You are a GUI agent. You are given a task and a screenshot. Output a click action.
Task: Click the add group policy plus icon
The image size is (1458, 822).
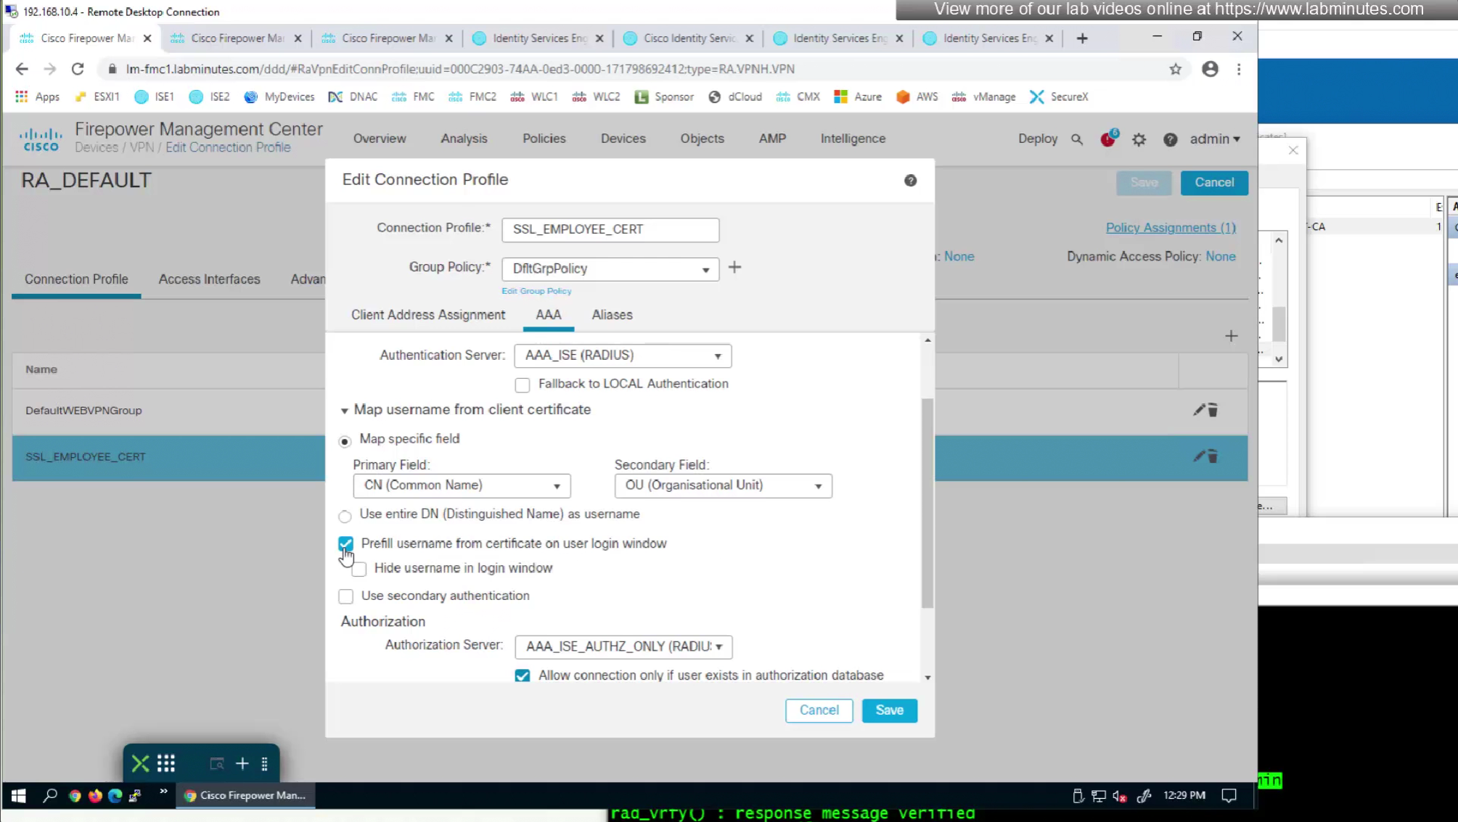tap(734, 268)
